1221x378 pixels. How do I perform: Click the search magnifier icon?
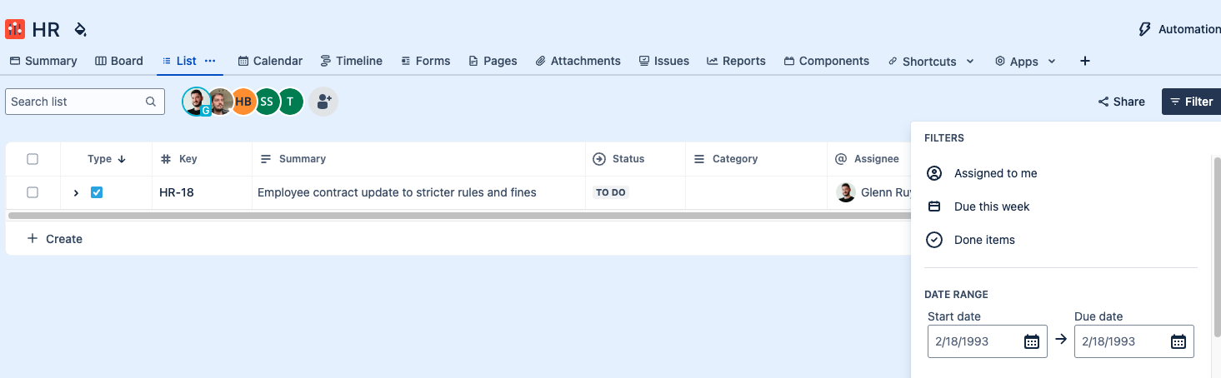151,102
